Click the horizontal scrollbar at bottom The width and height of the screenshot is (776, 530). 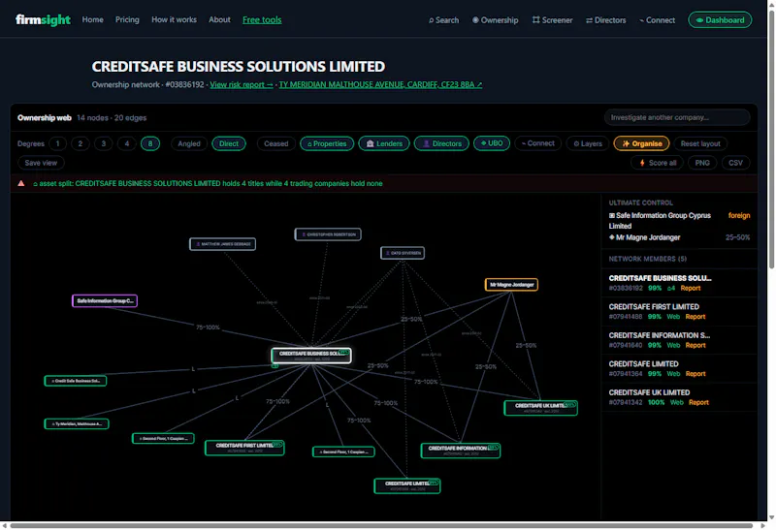381,525
